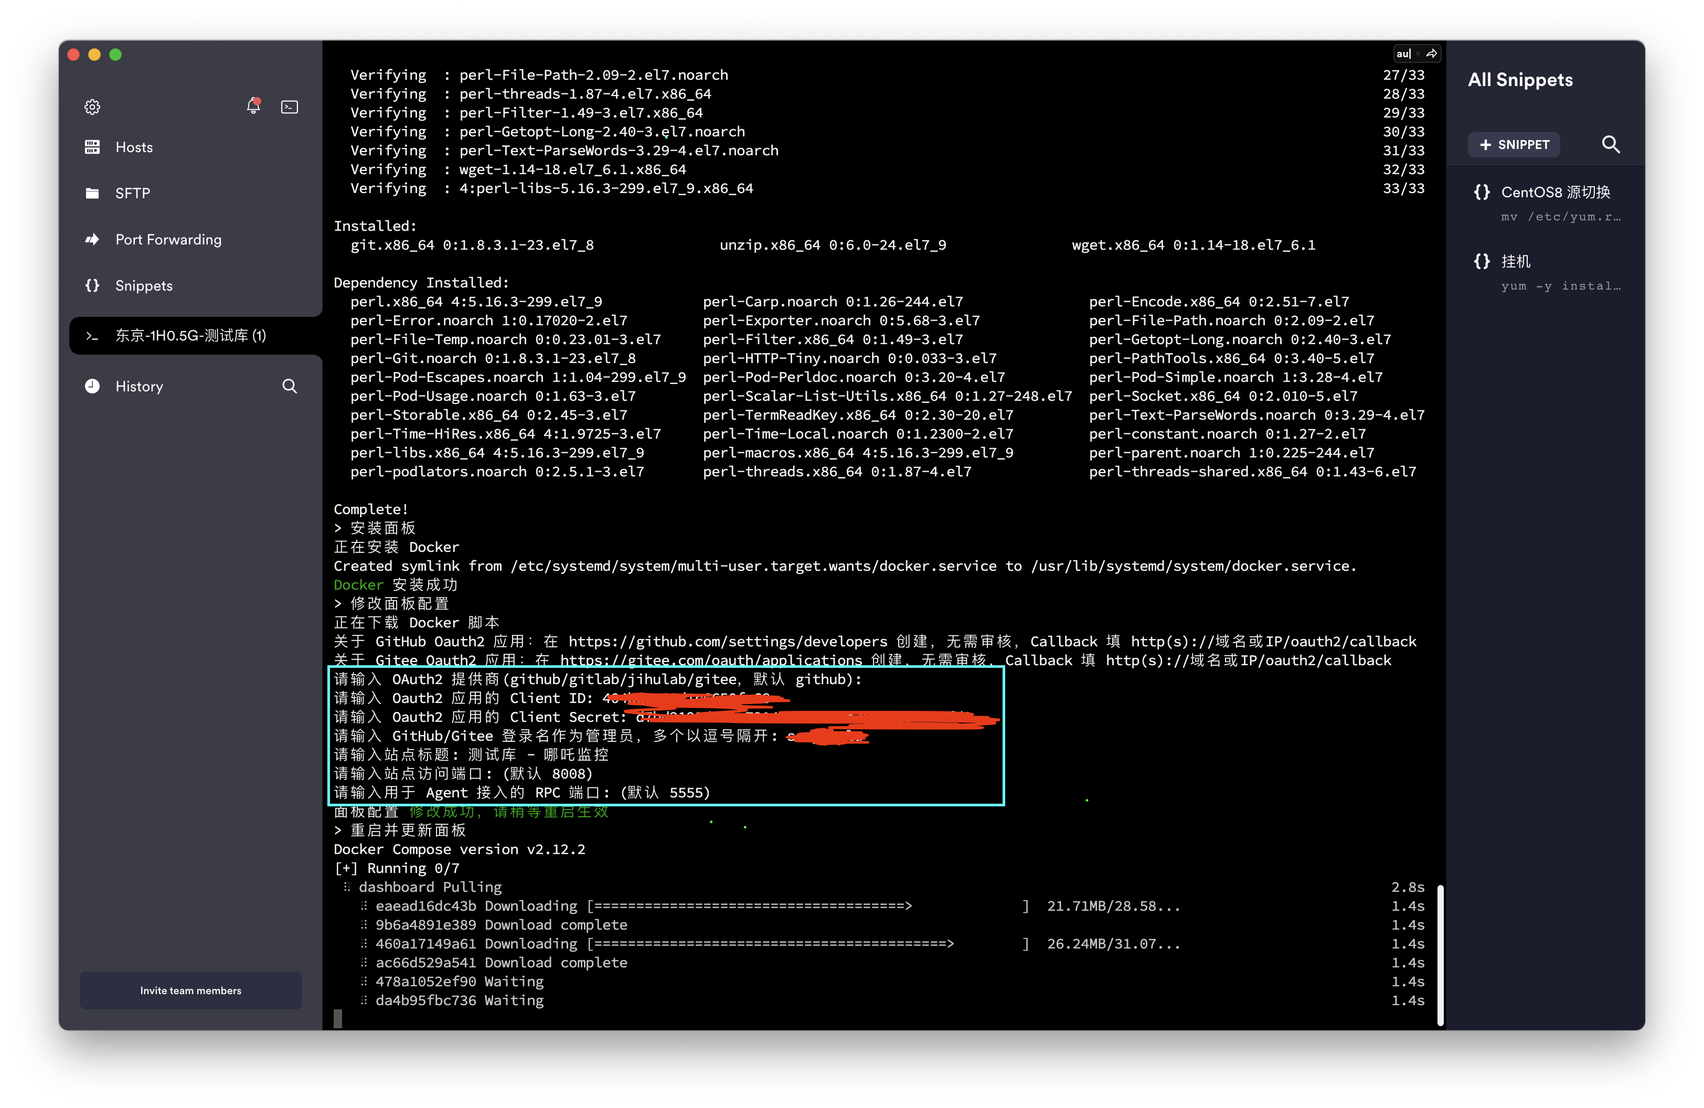This screenshot has width=1704, height=1108.
Task: Toggle the terminal autocomplete 'au' indicator
Action: tap(1403, 54)
